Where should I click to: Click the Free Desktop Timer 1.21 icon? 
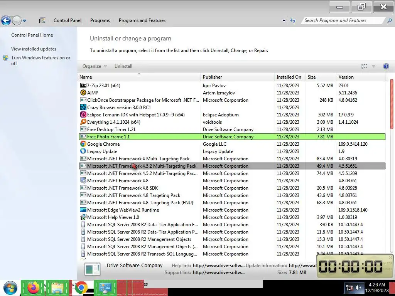tap(83, 129)
